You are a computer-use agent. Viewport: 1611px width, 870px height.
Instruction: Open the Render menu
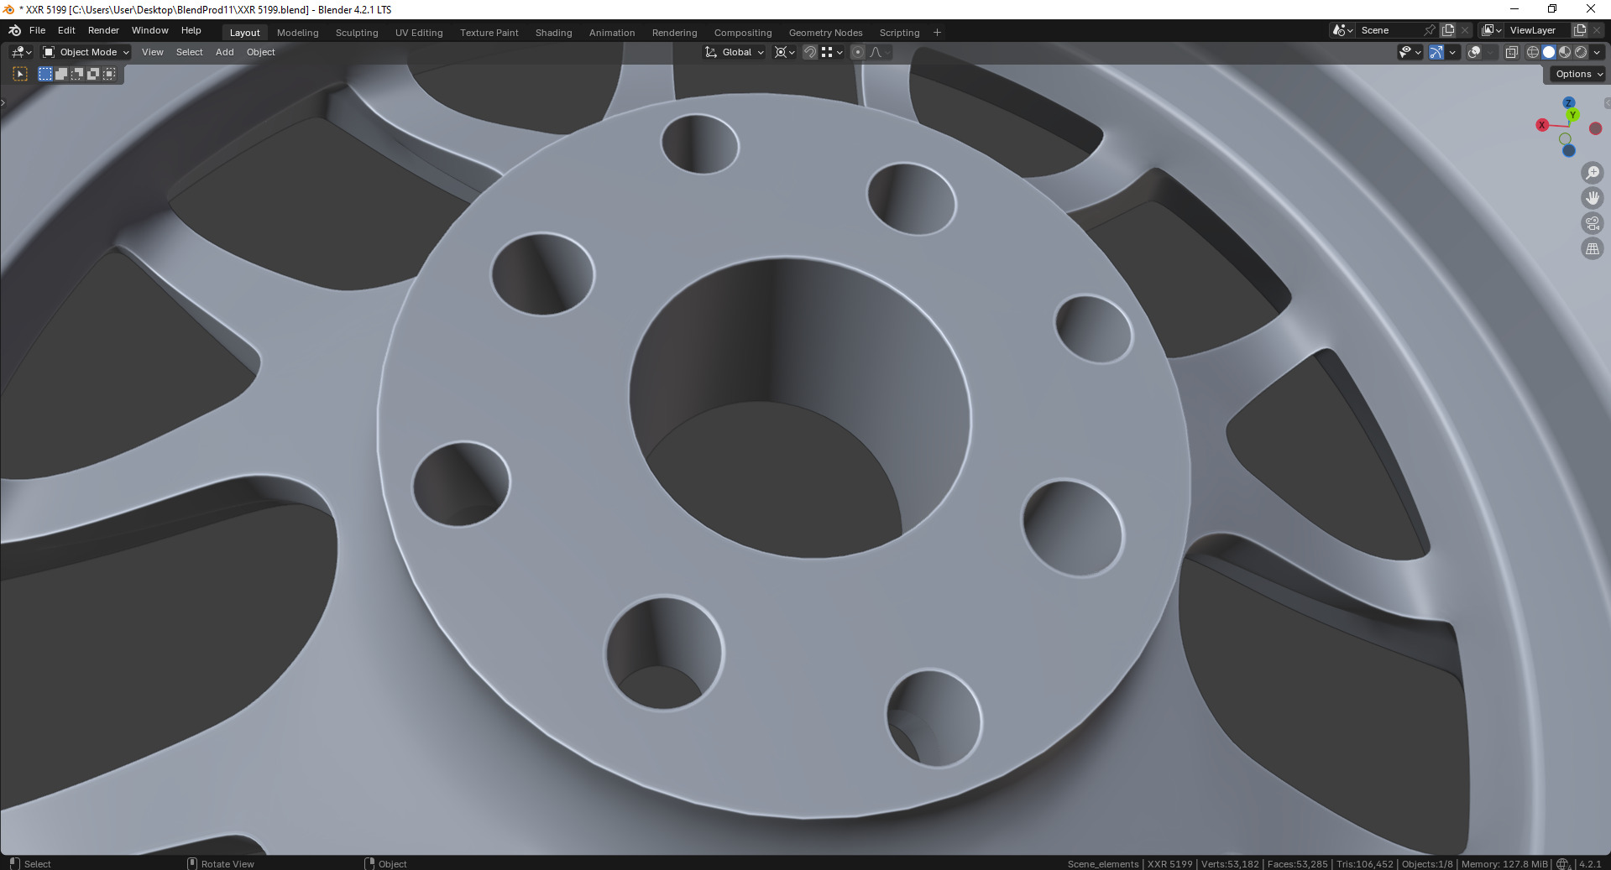(103, 30)
